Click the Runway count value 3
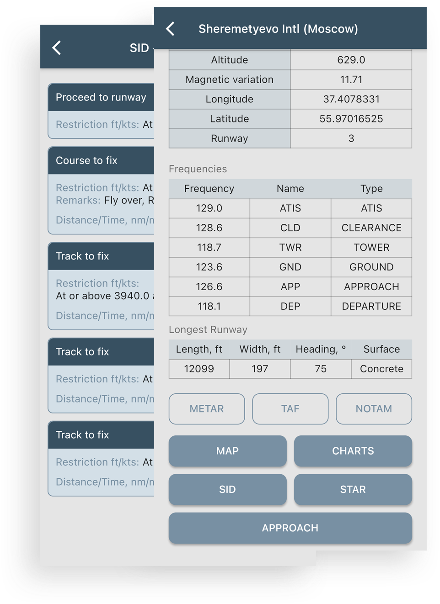Viewport: 440px width, 604px height. click(351, 138)
